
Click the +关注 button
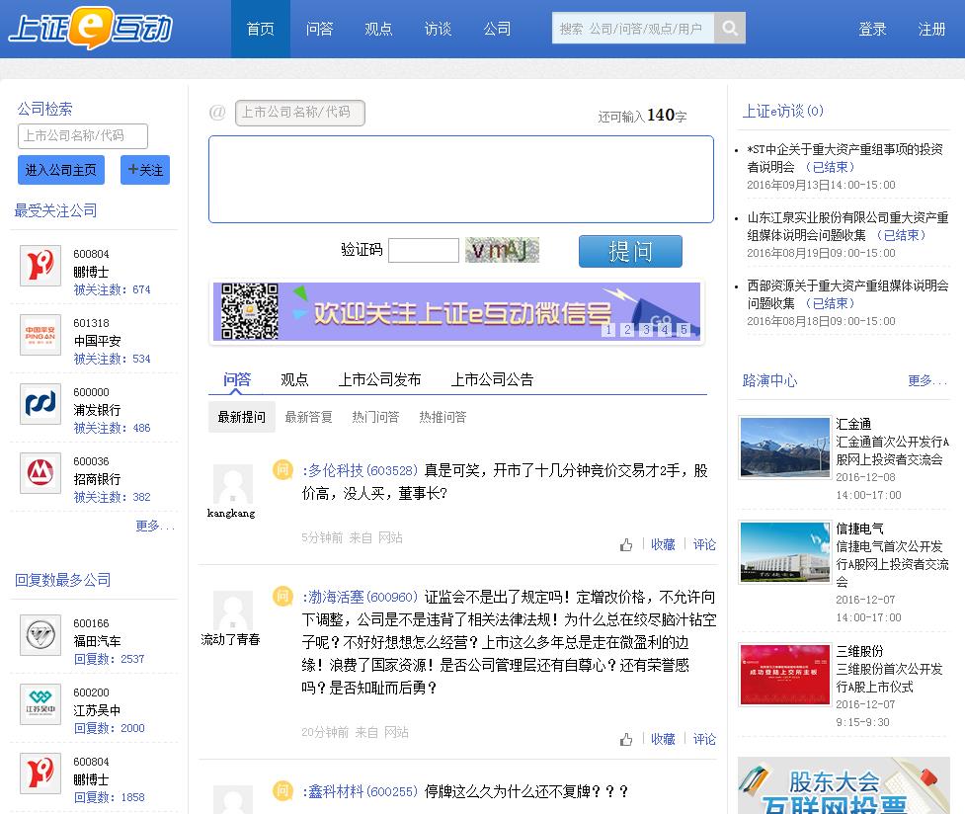point(145,170)
